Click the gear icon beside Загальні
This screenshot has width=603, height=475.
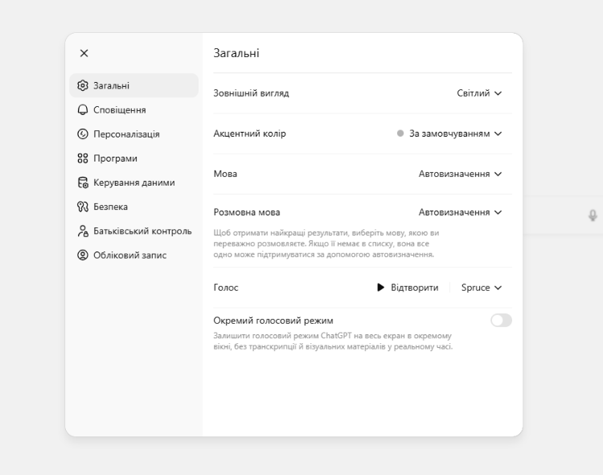[82, 86]
